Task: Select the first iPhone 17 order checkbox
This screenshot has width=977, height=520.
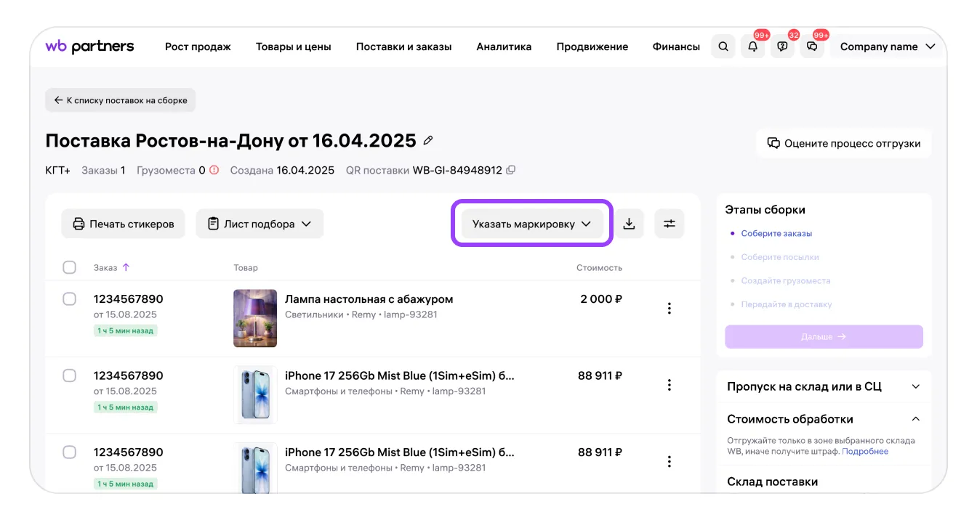Action: 70,375
